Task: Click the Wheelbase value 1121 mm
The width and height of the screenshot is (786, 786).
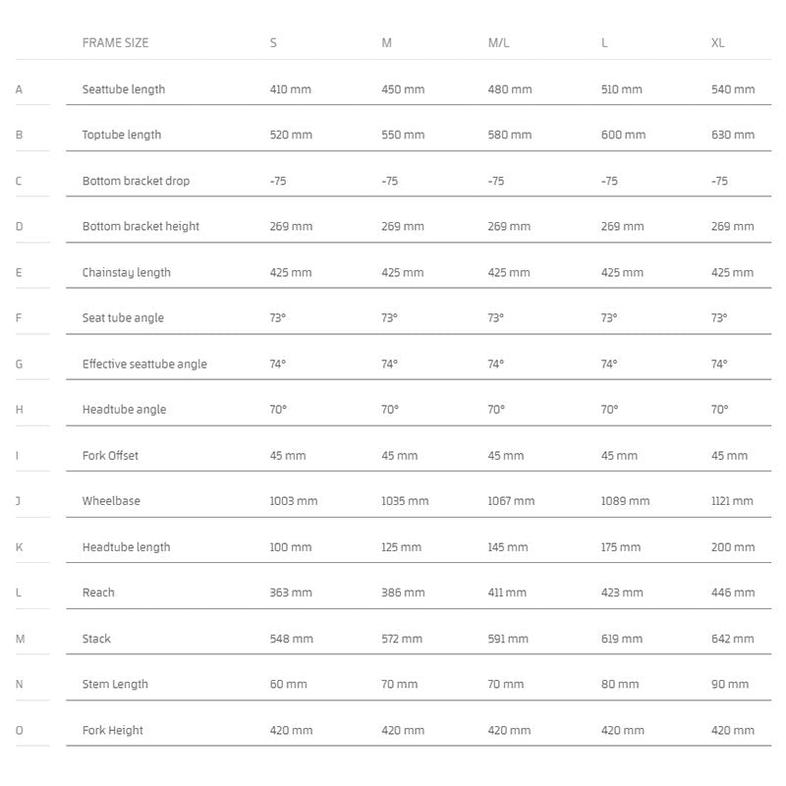Action: pos(732,501)
